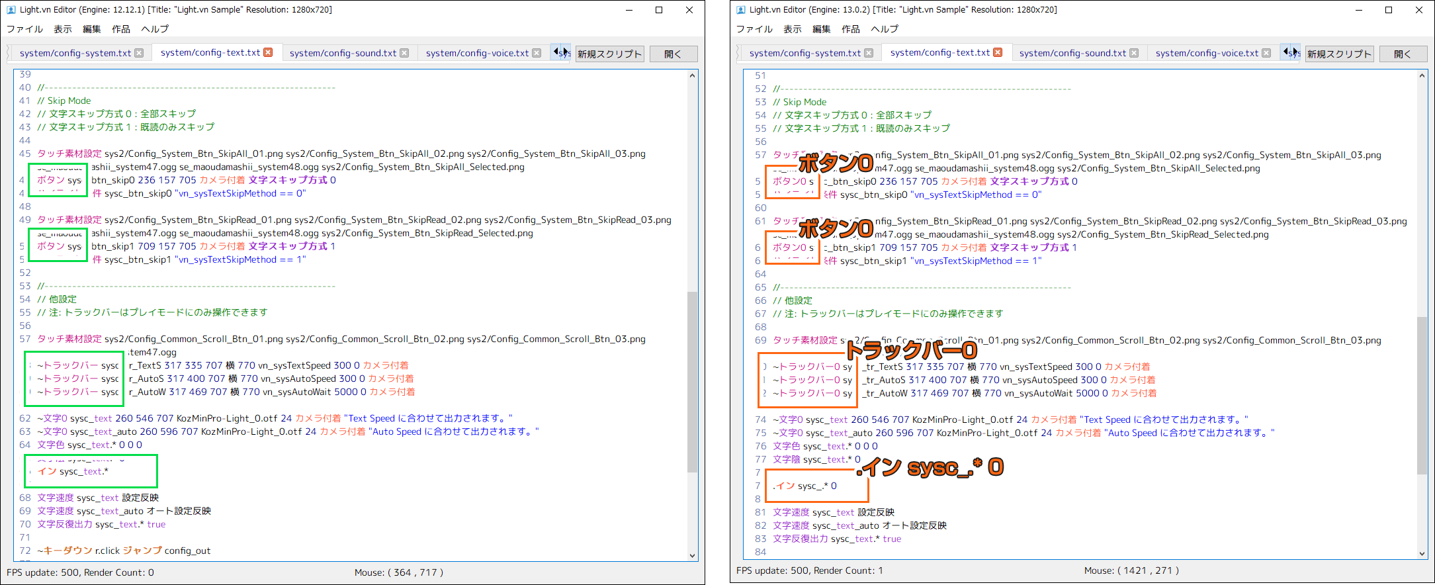Image resolution: width=1435 pixels, height=585 pixels.
Task: Open the 編集 menu in the right window
Action: click(822, 29)
